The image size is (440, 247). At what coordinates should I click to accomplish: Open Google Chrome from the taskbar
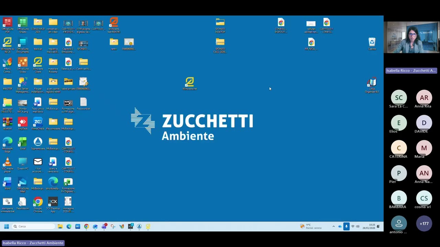coord(86,226)
